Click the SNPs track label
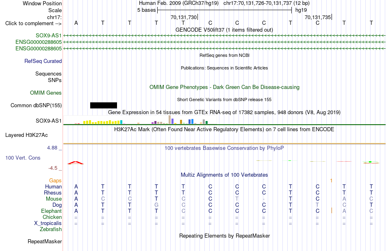Screen dimensions: 386x251 (x=55, y=80)
